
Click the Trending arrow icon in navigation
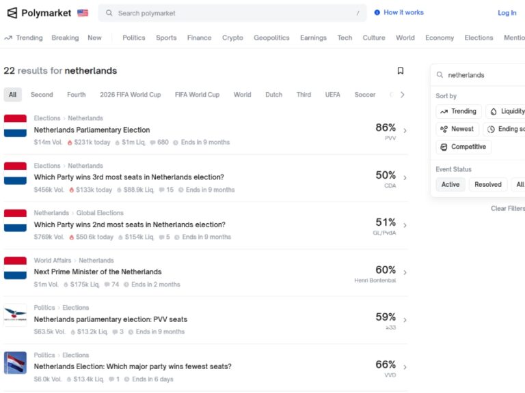(x=8, y=38)
